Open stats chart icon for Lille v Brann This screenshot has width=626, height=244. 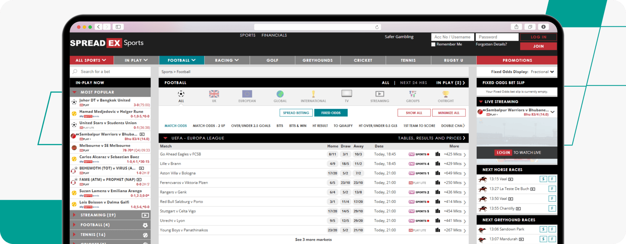click(x=438, y=164)
